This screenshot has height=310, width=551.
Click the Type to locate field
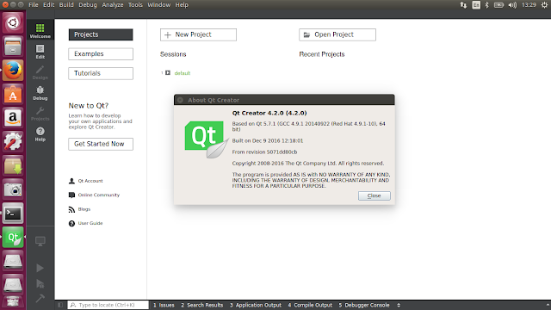(108, 305)
